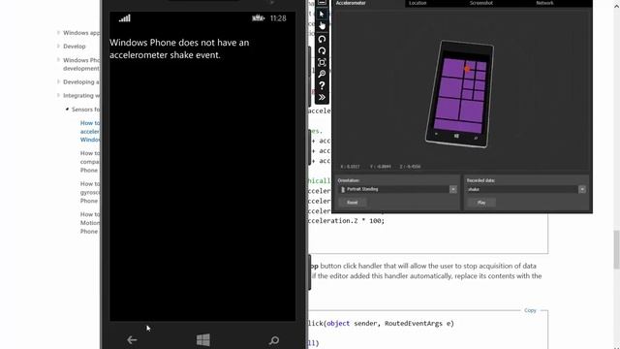Open the compass how-to sidebar link
The width and height of the screenshot is (620, 349).
point(90,162)
